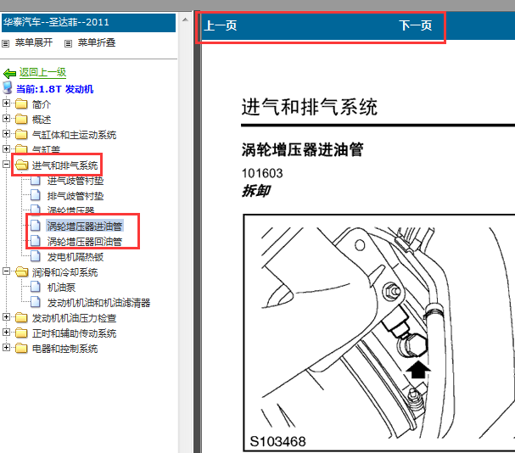Click the 拆卸 subheading

(x=255, y=191)
